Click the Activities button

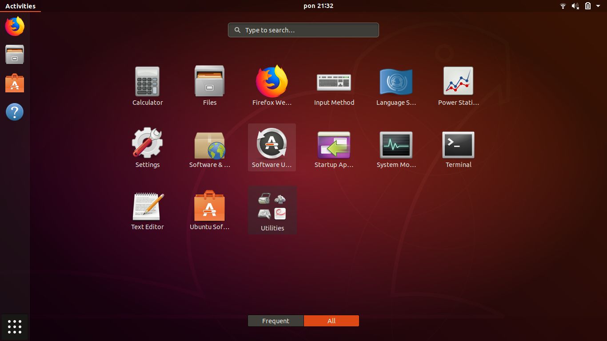click(x=20, y=6)
